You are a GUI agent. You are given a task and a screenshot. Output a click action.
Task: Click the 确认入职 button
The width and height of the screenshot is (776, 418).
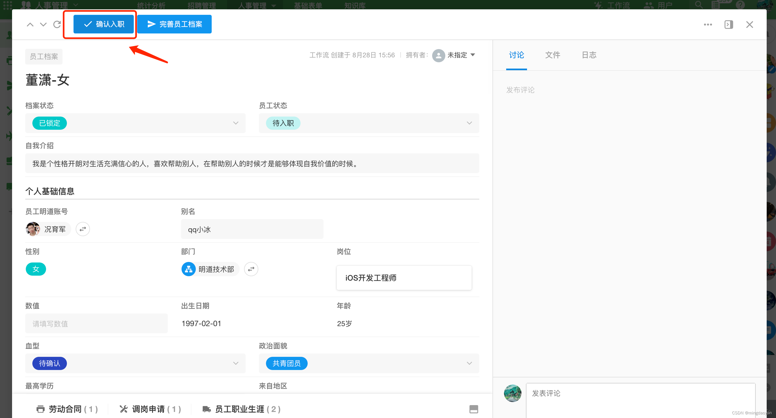104,24
